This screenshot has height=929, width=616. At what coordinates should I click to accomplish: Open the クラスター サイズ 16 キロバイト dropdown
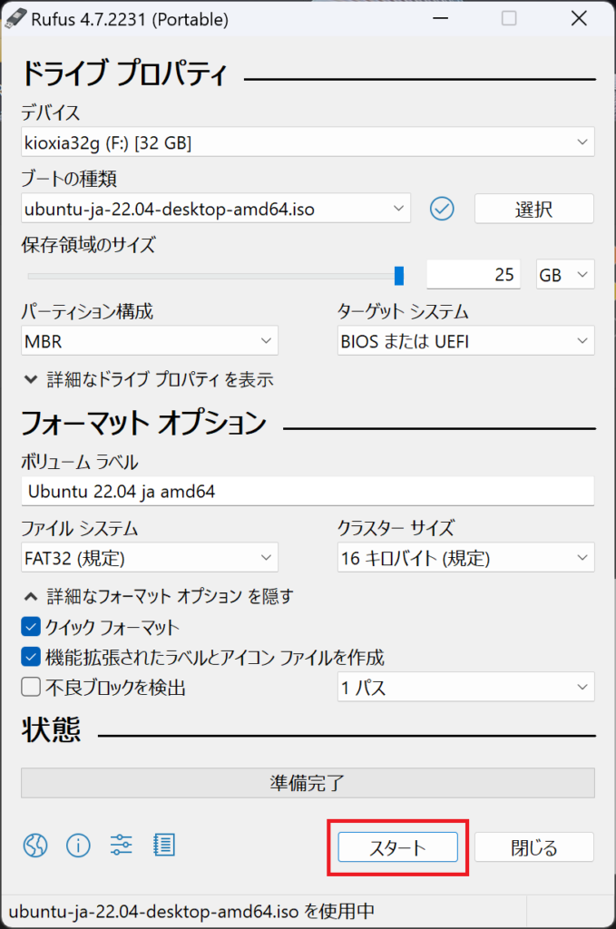pos(465,558)
